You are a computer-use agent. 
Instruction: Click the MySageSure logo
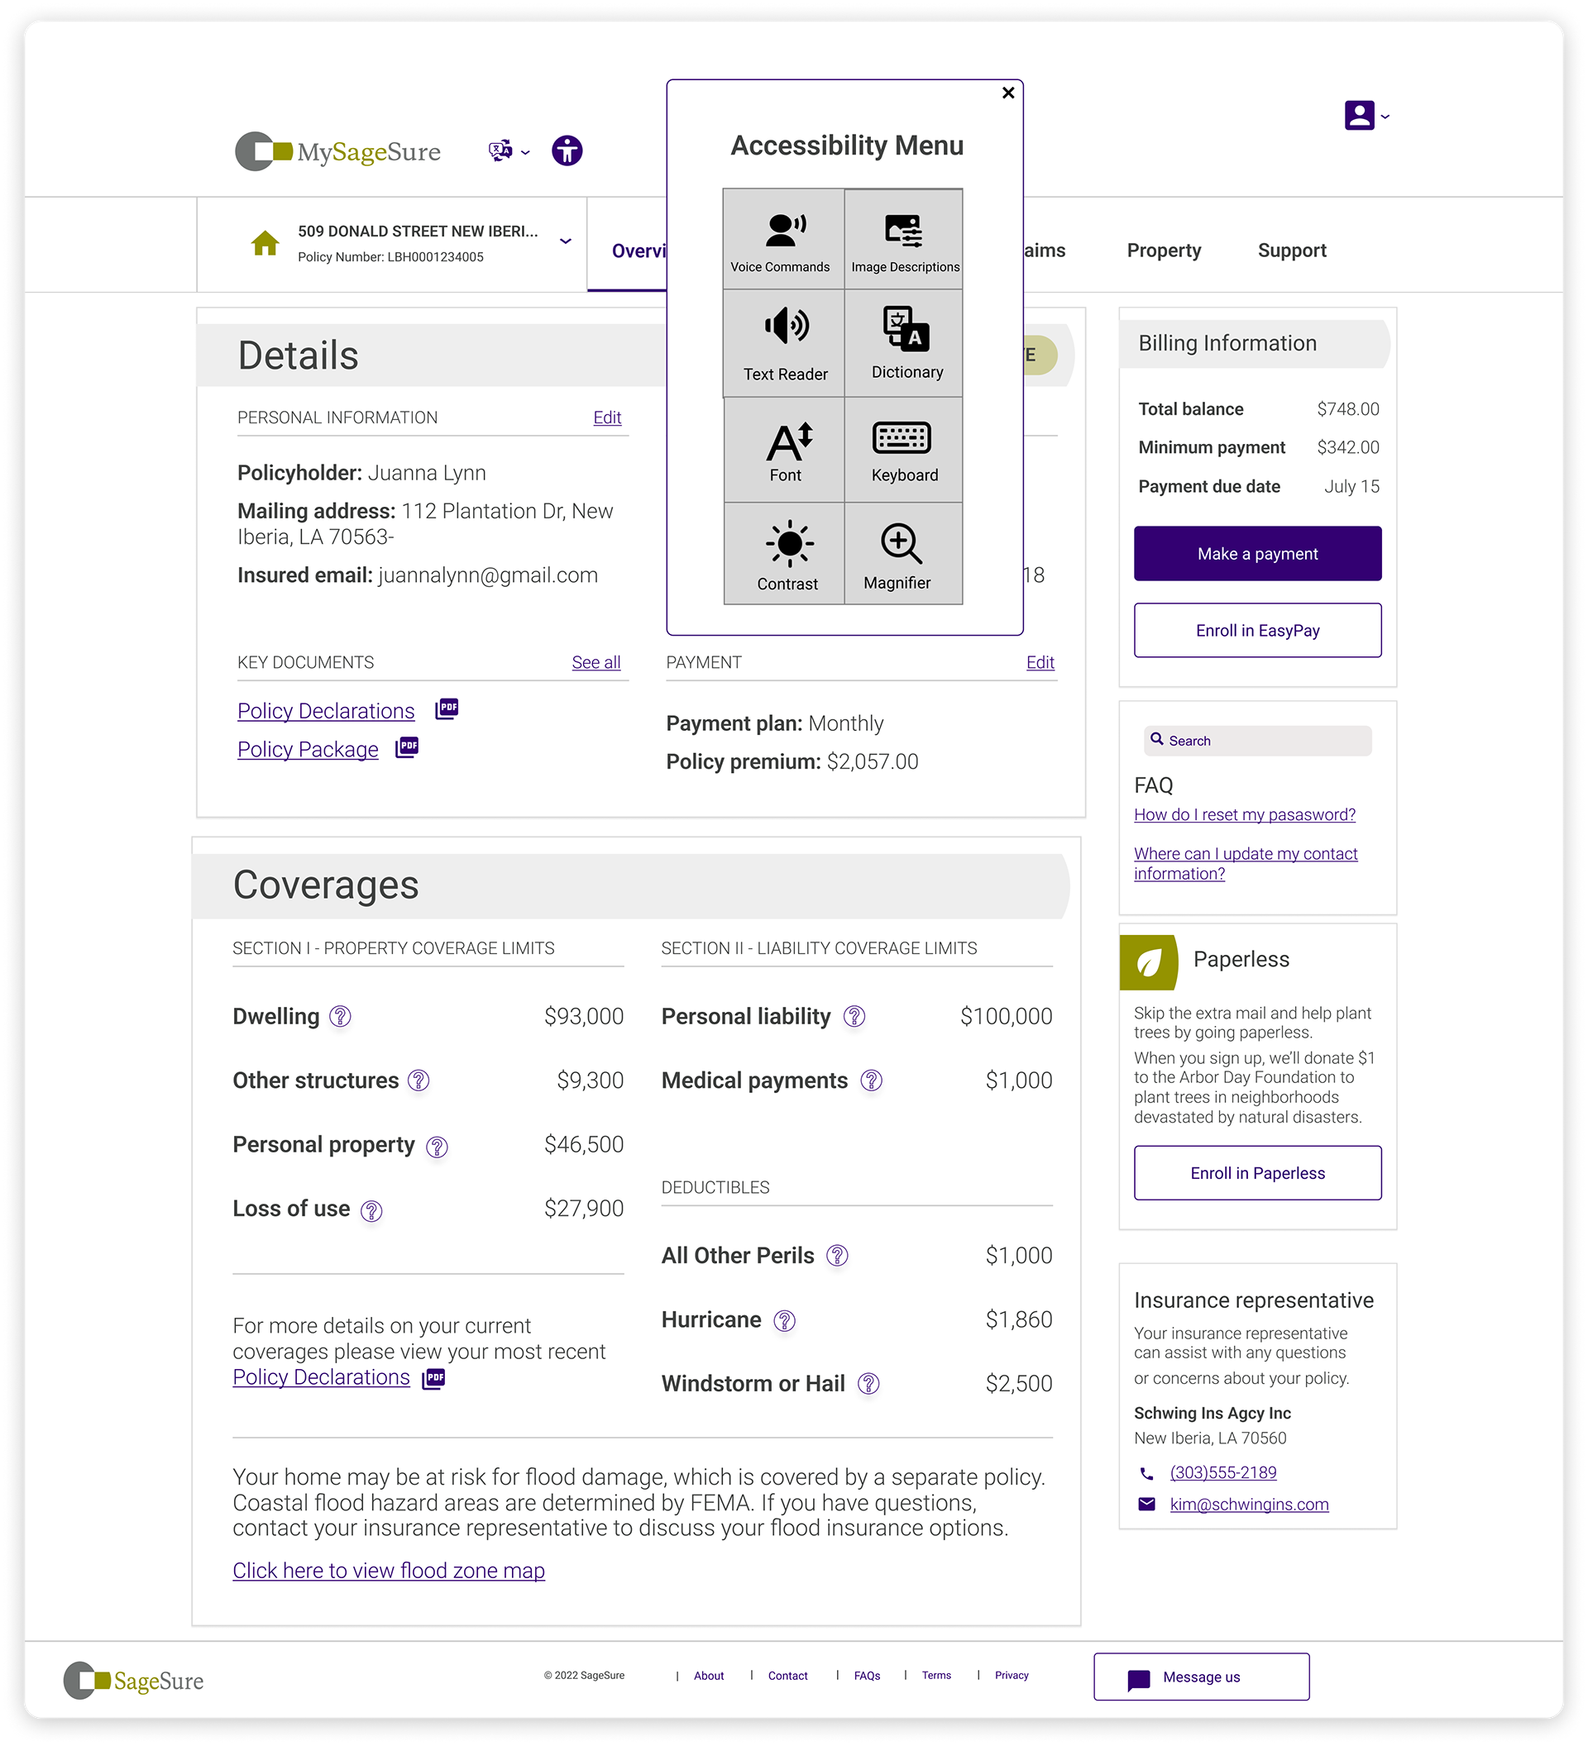click(x=338, y=151)
